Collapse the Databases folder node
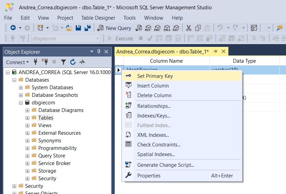Screen dimensions: 286x194 (14, 80)
